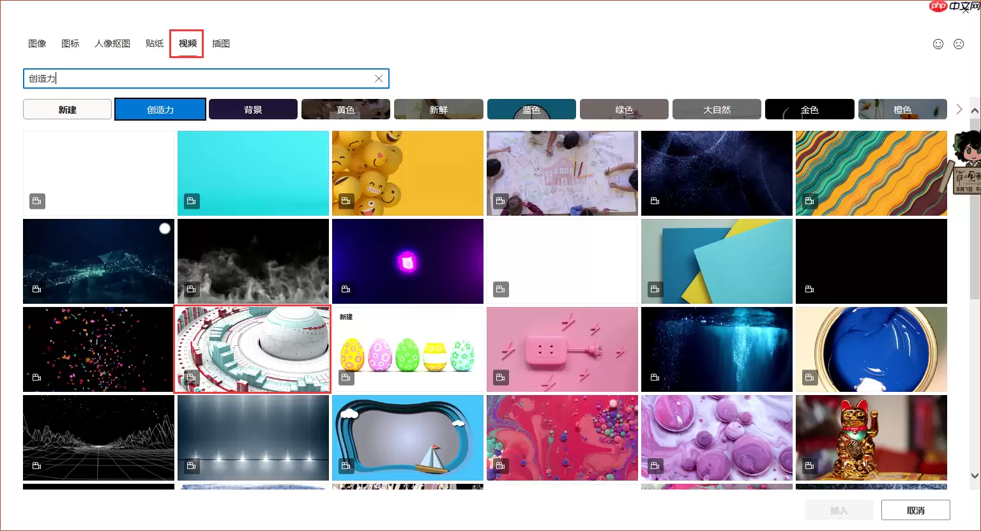Viewport: 981px width, 531px height.
Task: Pick the row of stage spotlights video
Action: click(x=253, y=437)
